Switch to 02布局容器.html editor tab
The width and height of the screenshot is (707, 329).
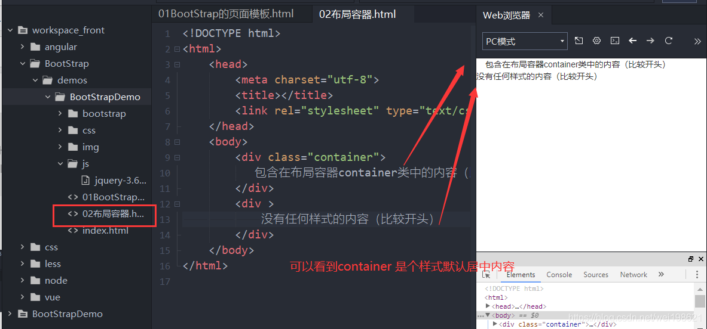tap(357, 14)
